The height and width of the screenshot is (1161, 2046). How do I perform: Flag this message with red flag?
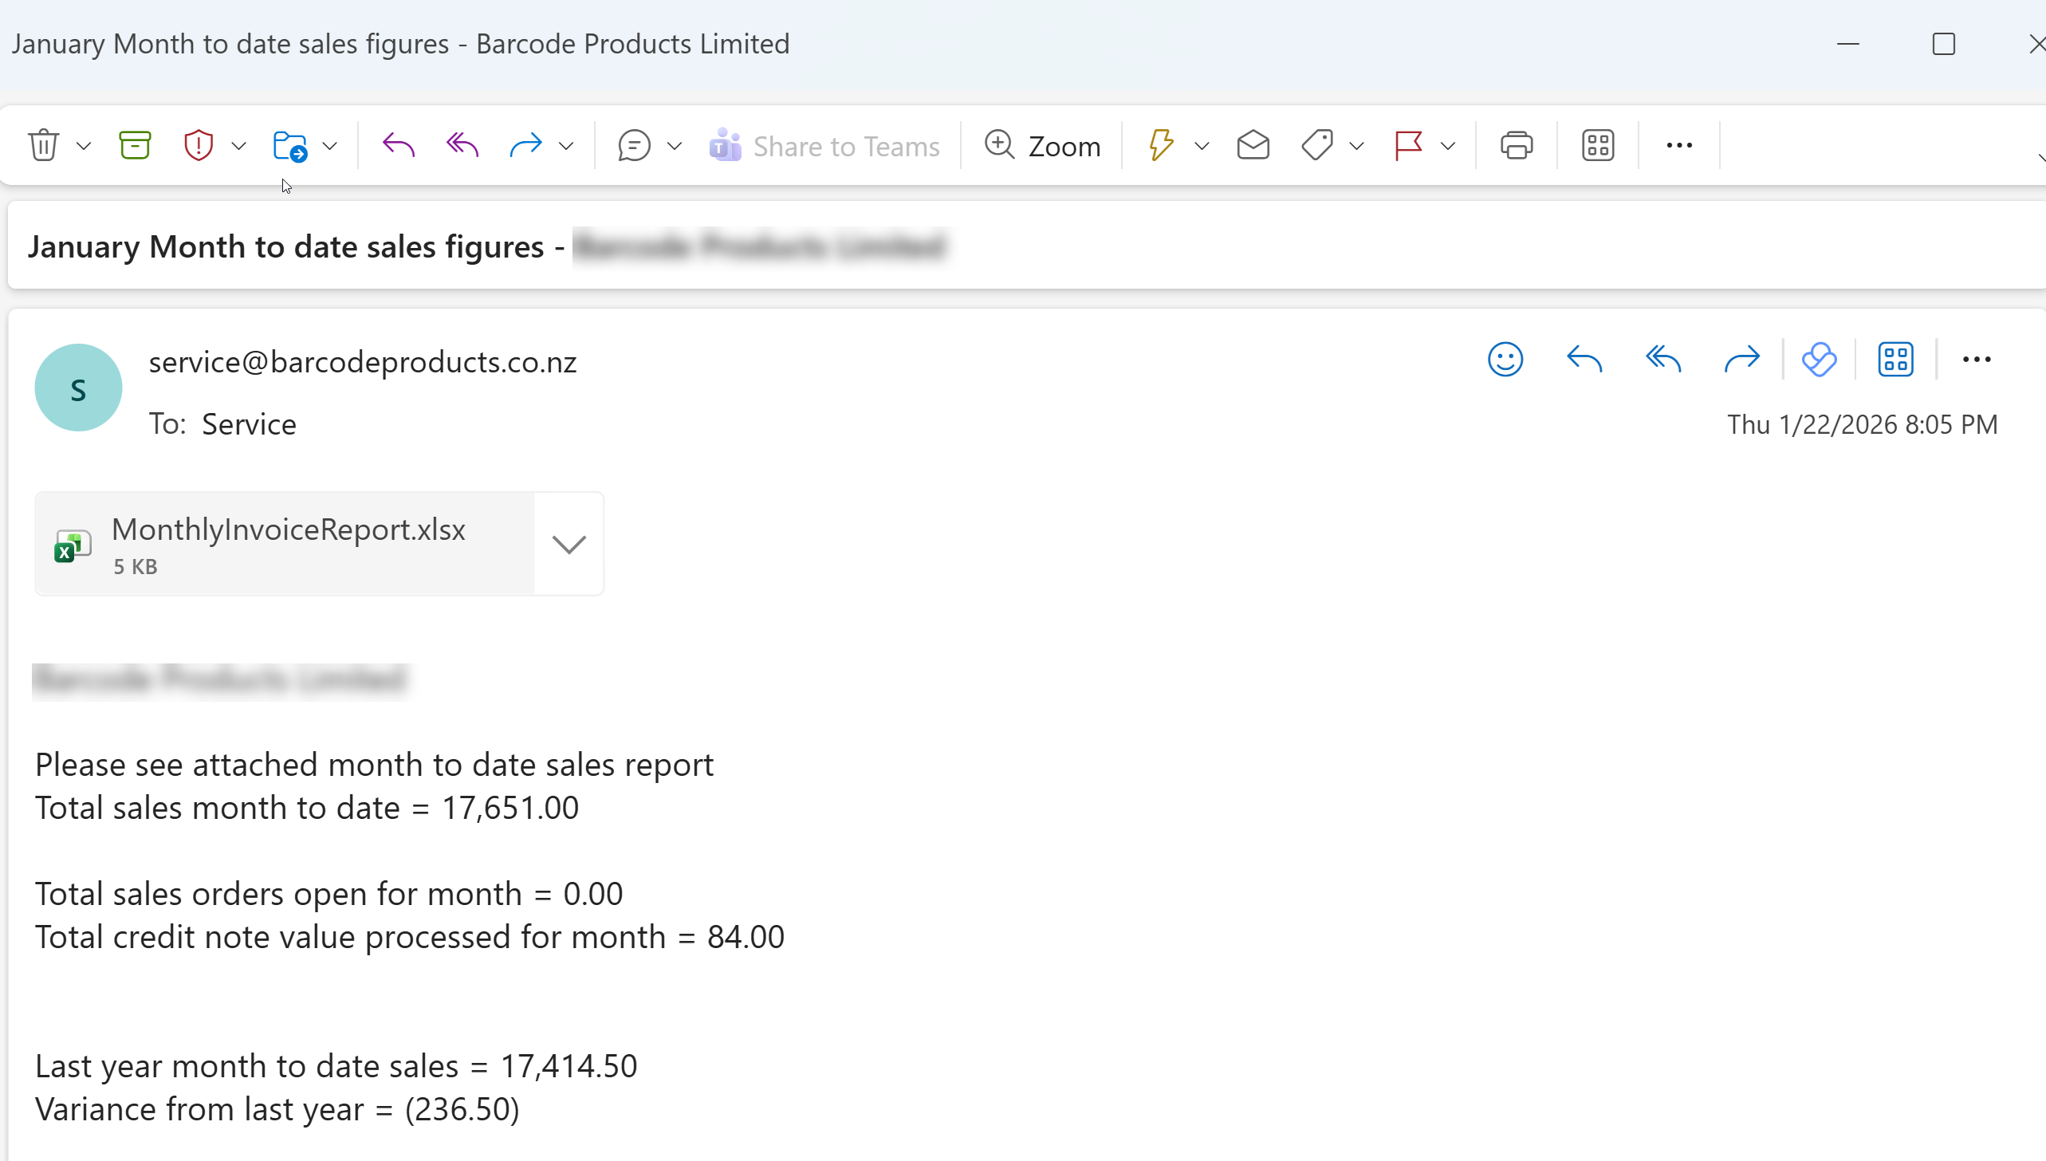coord(1408,145)
